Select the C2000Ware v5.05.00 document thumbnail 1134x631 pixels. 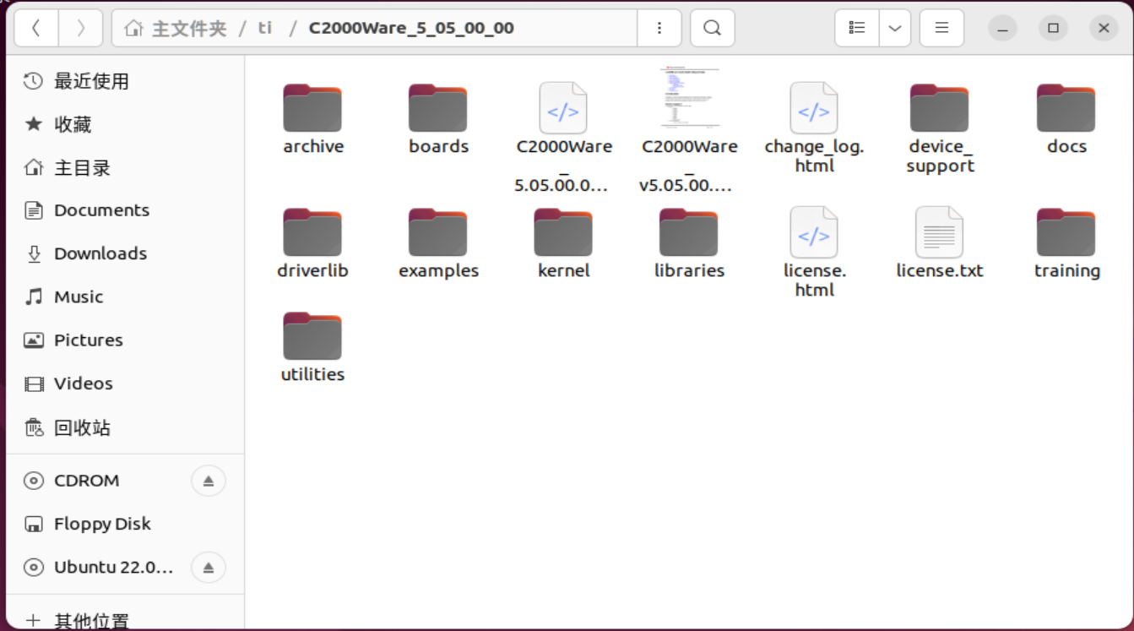(689, 97)
